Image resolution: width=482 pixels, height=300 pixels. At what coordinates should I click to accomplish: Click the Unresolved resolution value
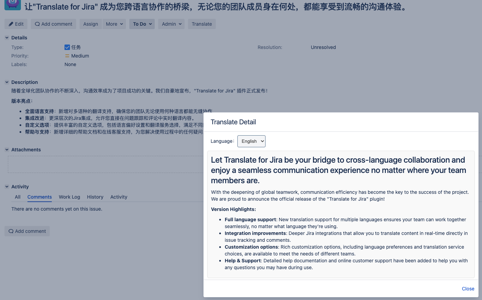point(323,47)
